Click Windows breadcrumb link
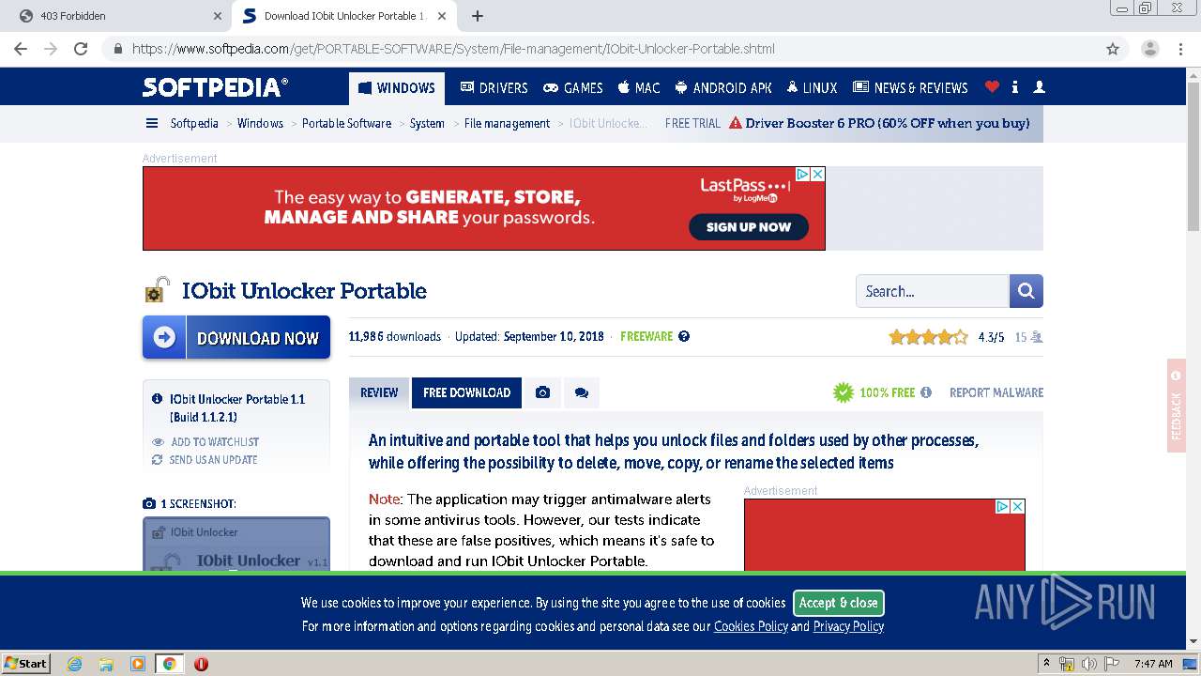Screen dimensions: 1201x676 pos(260,123)
